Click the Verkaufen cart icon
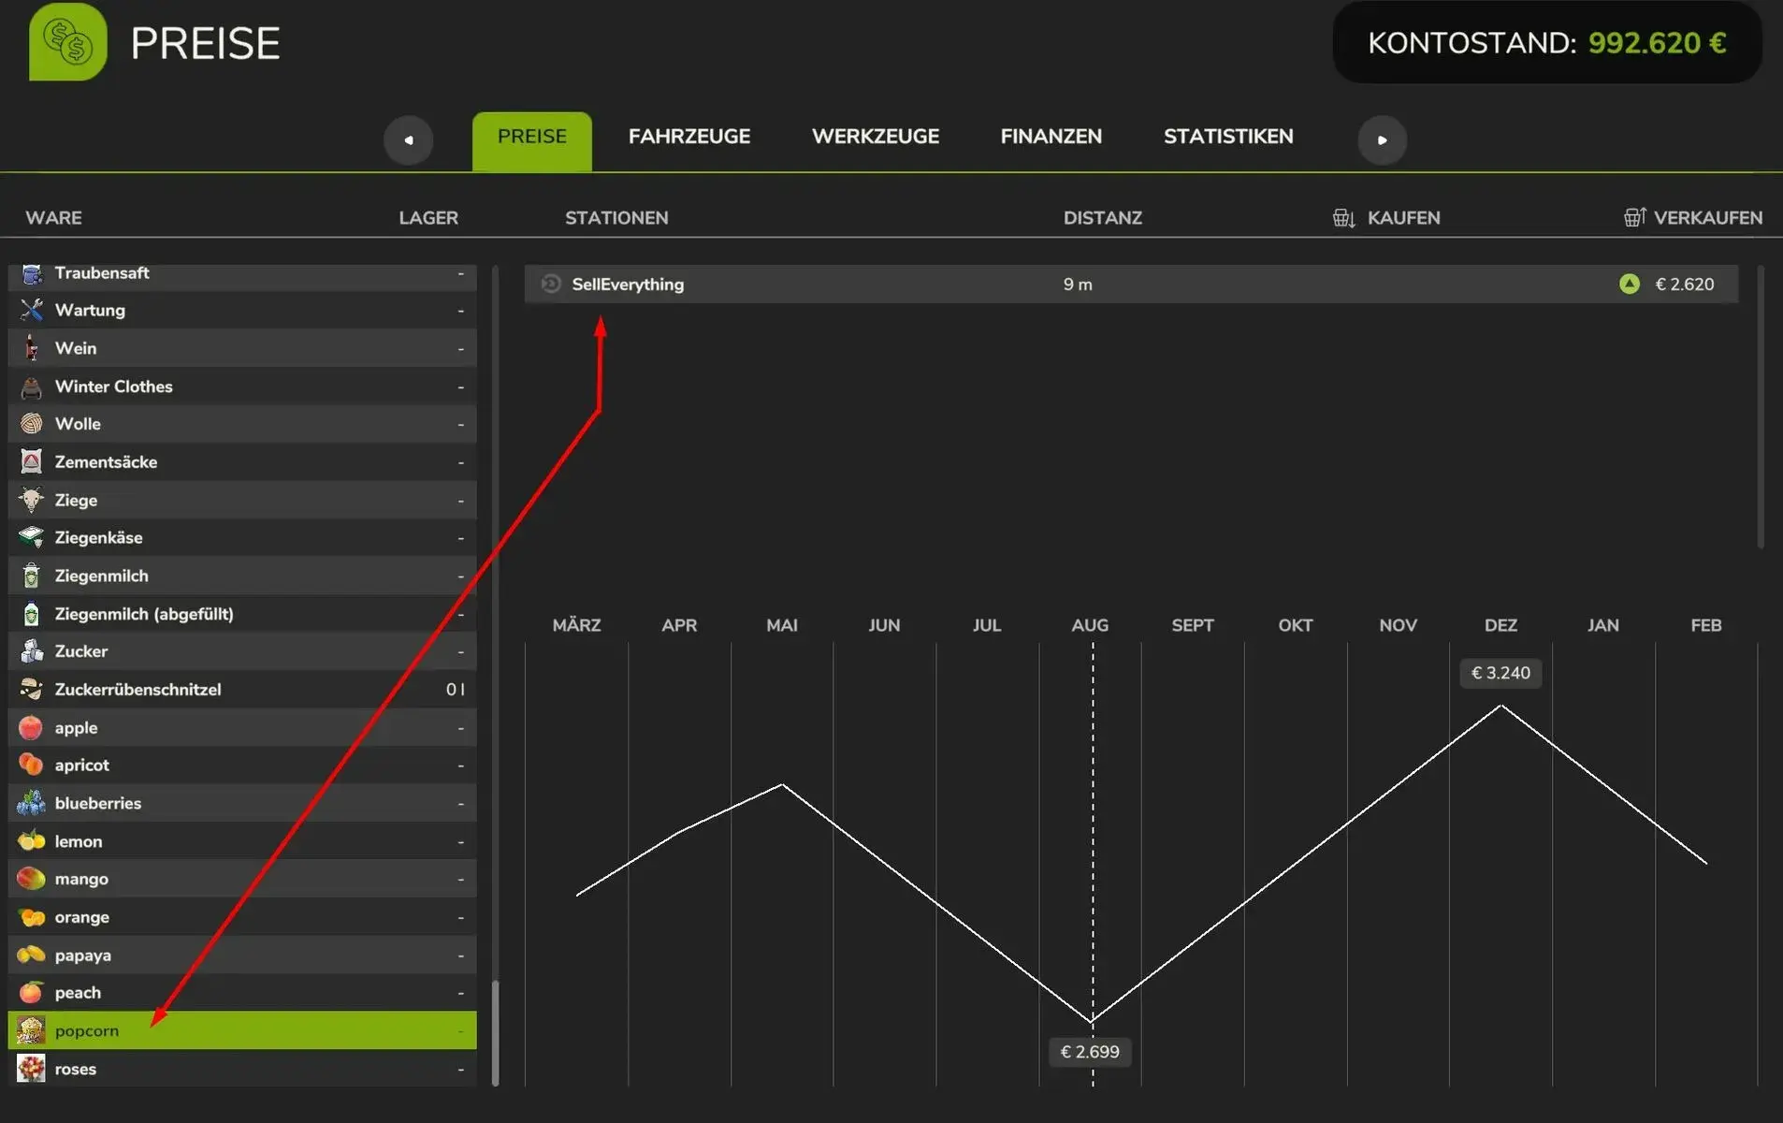 1633,218
